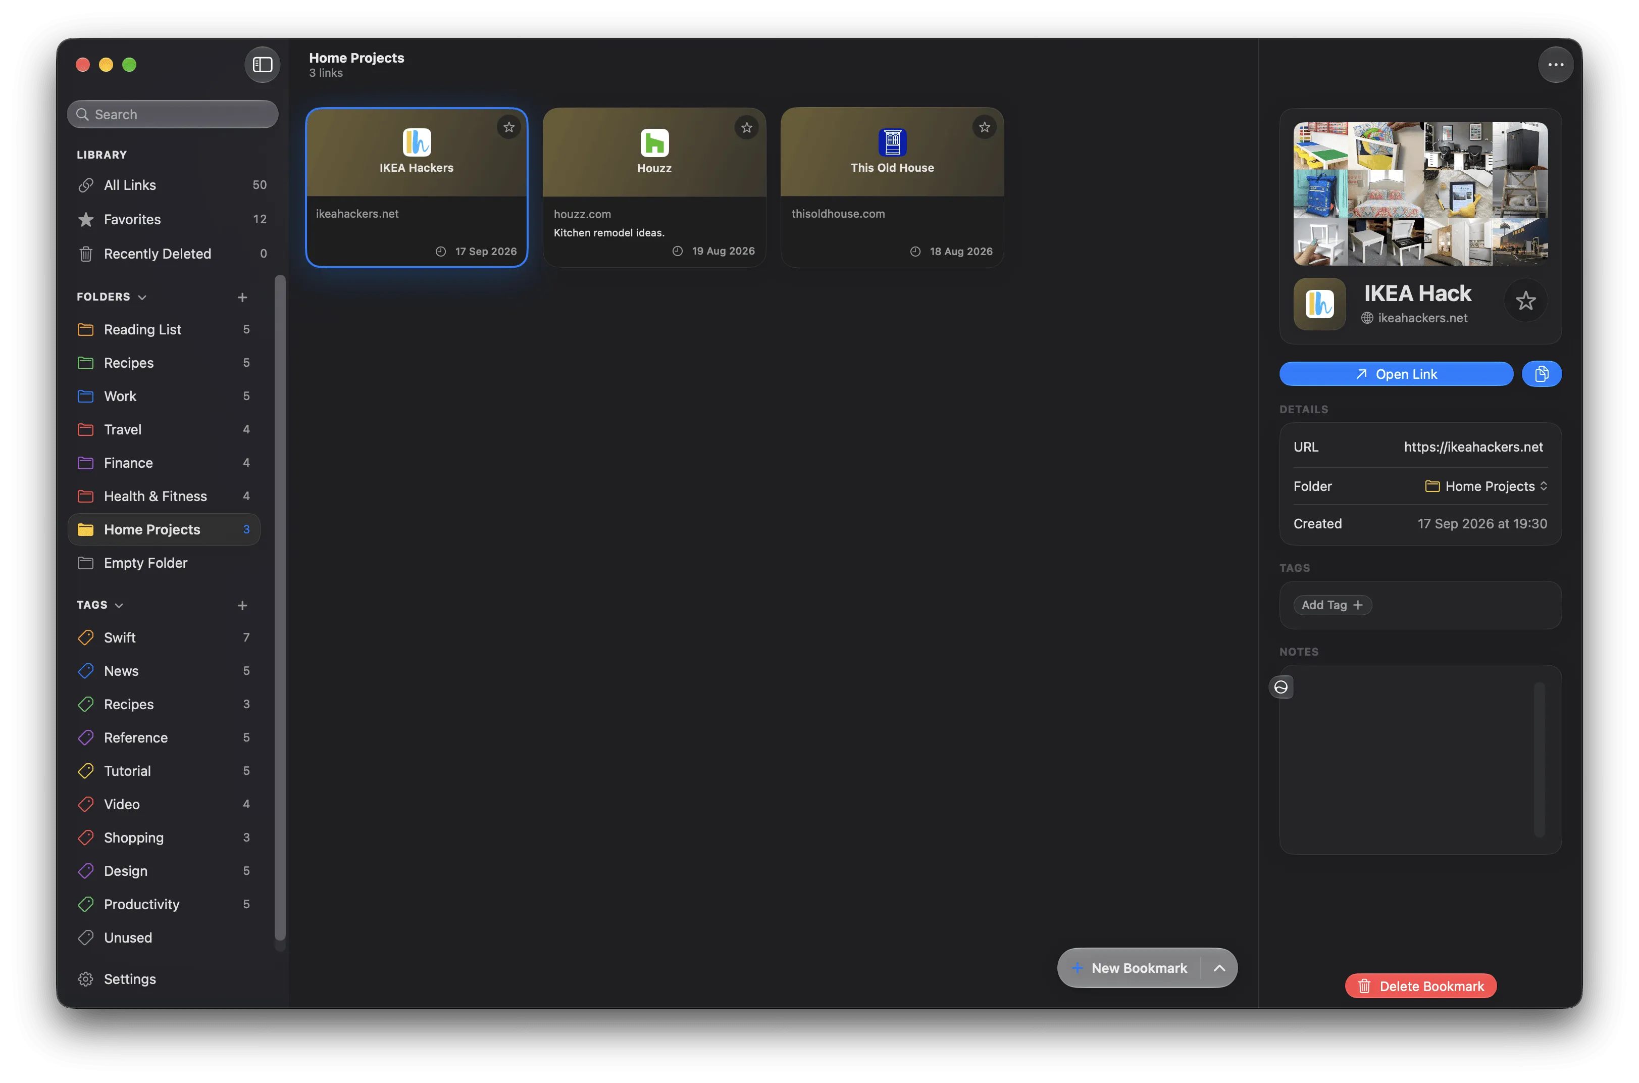Click the sidebar scrollbar
Screen dimensions: 1639x1083
tap(280, 608)
